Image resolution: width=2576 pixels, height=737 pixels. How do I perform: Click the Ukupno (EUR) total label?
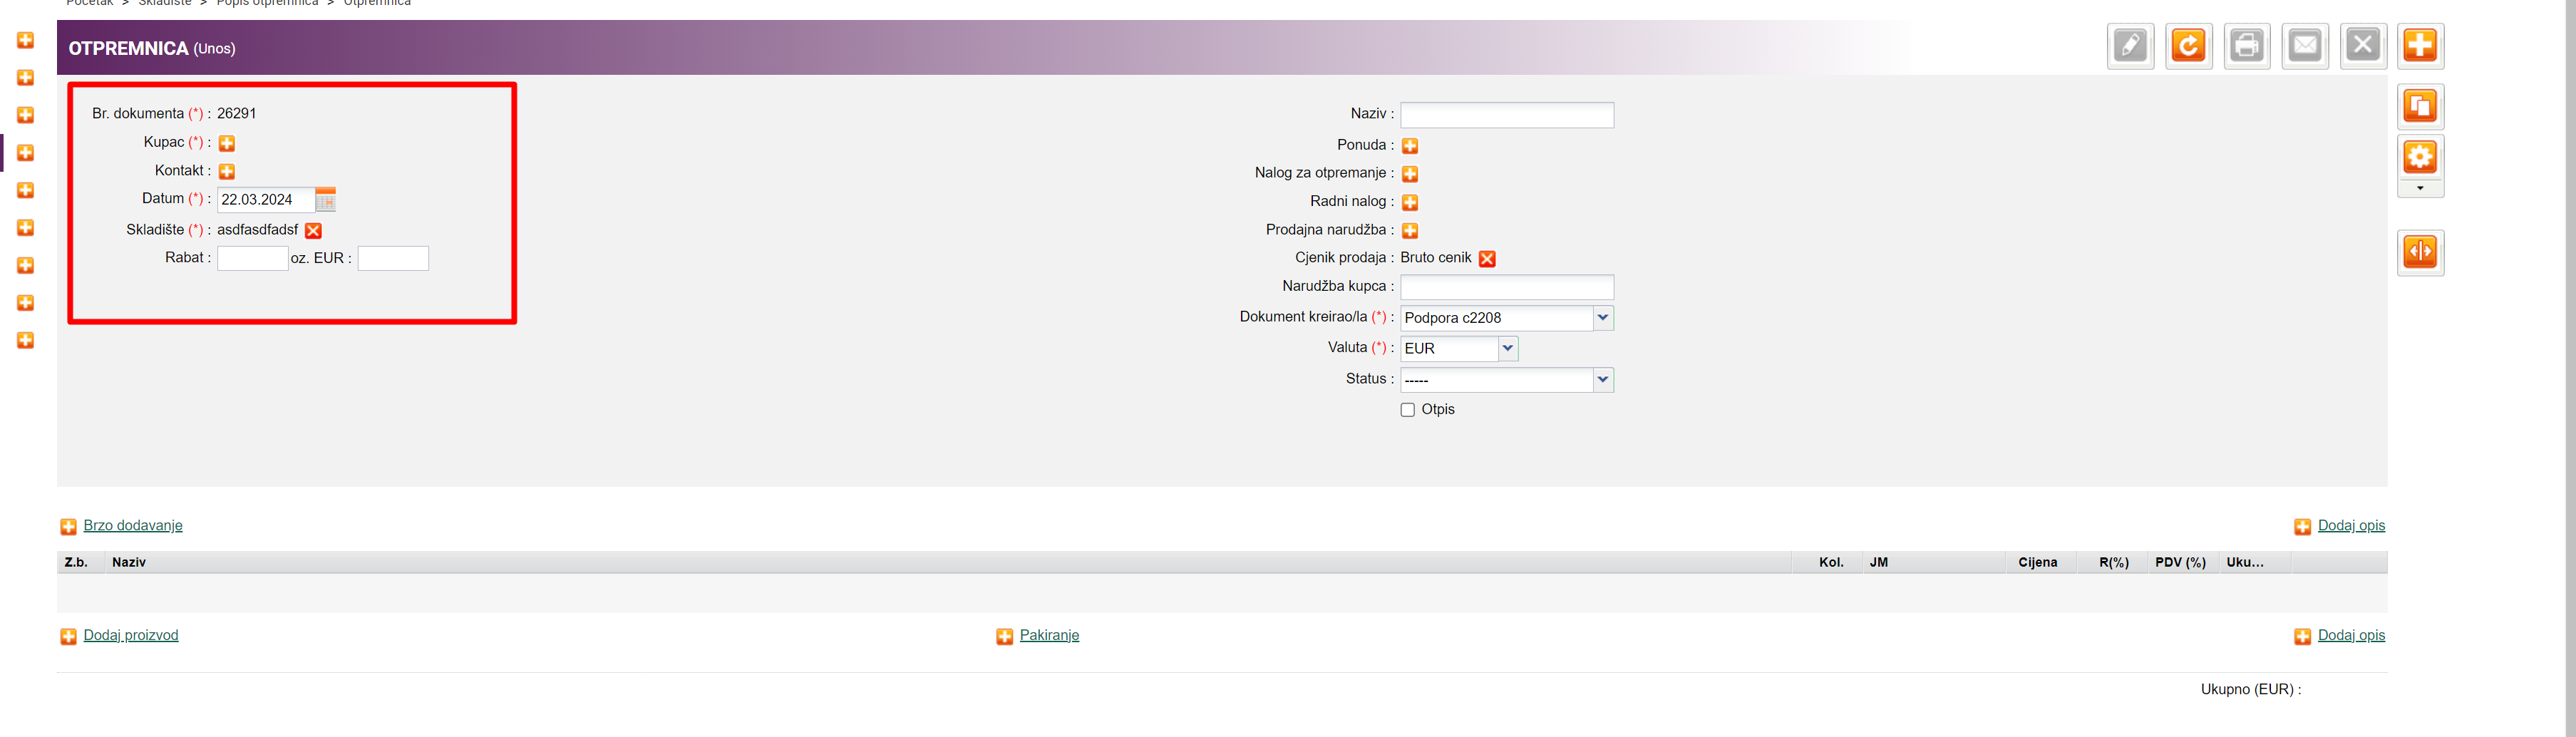point(2250,690)
